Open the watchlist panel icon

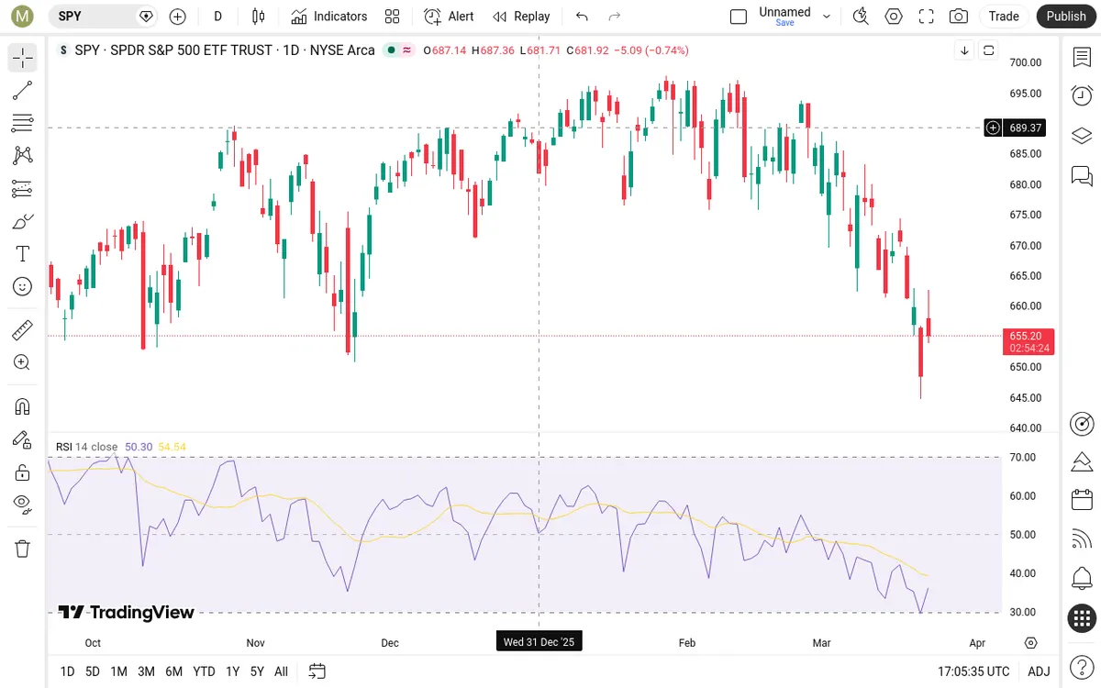click(1082, 57)
